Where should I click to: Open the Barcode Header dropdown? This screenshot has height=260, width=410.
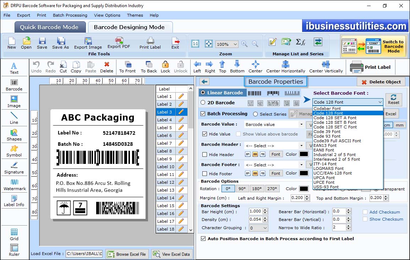click(x=301, y=145)
